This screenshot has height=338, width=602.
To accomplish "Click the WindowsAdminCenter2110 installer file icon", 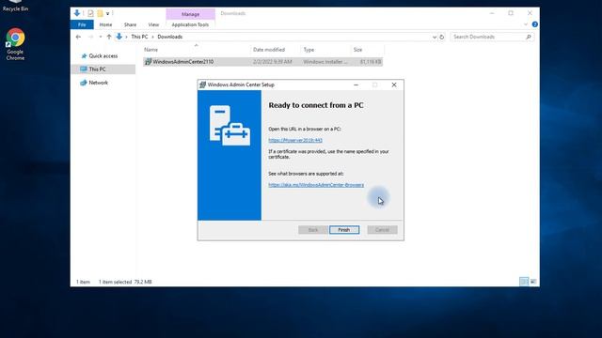I will [x=149, y=62].
